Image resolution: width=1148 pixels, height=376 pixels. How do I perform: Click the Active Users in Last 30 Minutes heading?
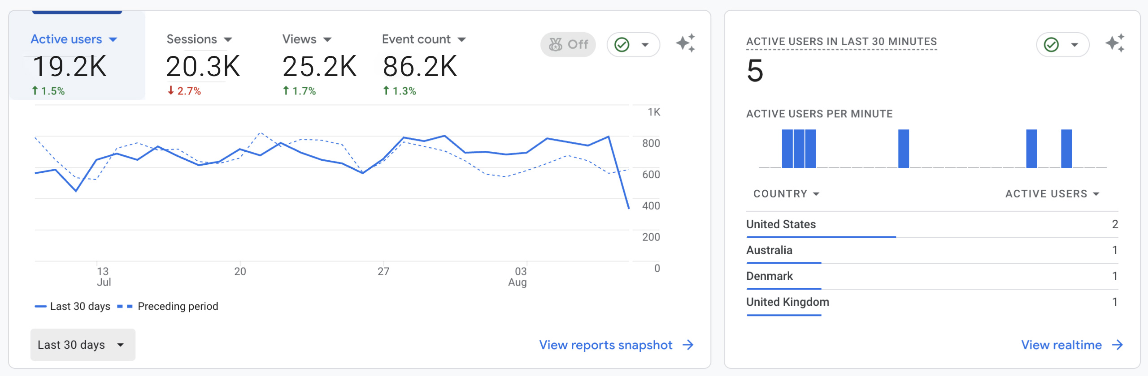(841, 42)
